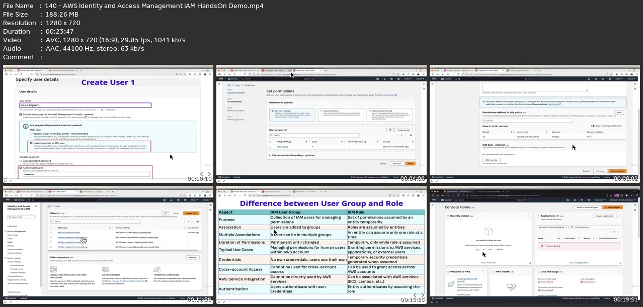This screenshot has width=643, height=307.
Task: Open 'Specify user details' step link
Action: tap(235, 92)
